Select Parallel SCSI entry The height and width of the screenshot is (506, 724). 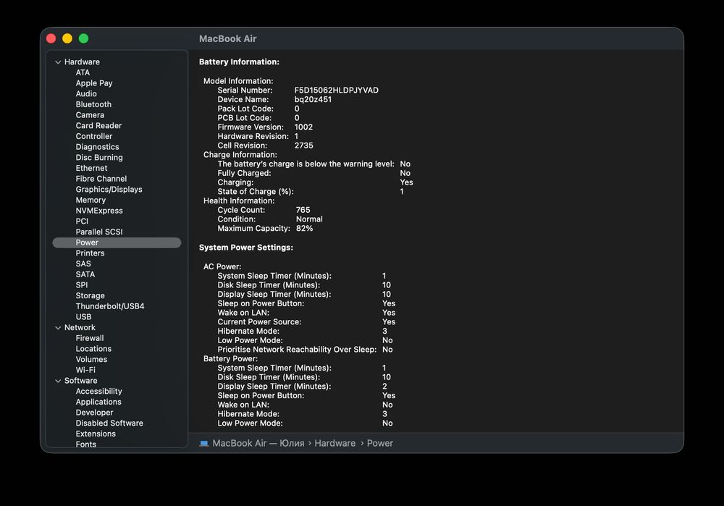(99, 232)
